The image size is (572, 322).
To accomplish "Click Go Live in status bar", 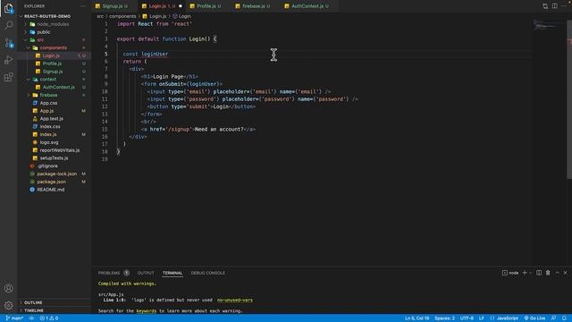I will click(534, 318).
